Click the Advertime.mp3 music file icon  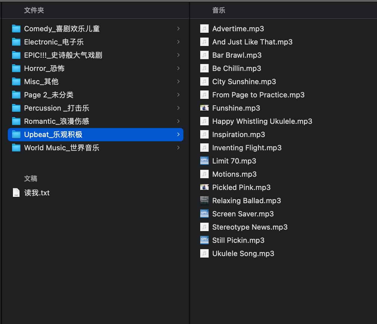204,29
